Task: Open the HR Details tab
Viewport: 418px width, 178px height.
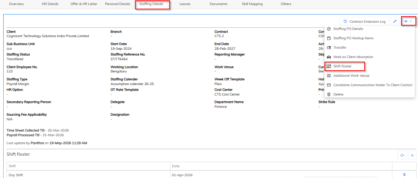Action: [x=50, y=4]
